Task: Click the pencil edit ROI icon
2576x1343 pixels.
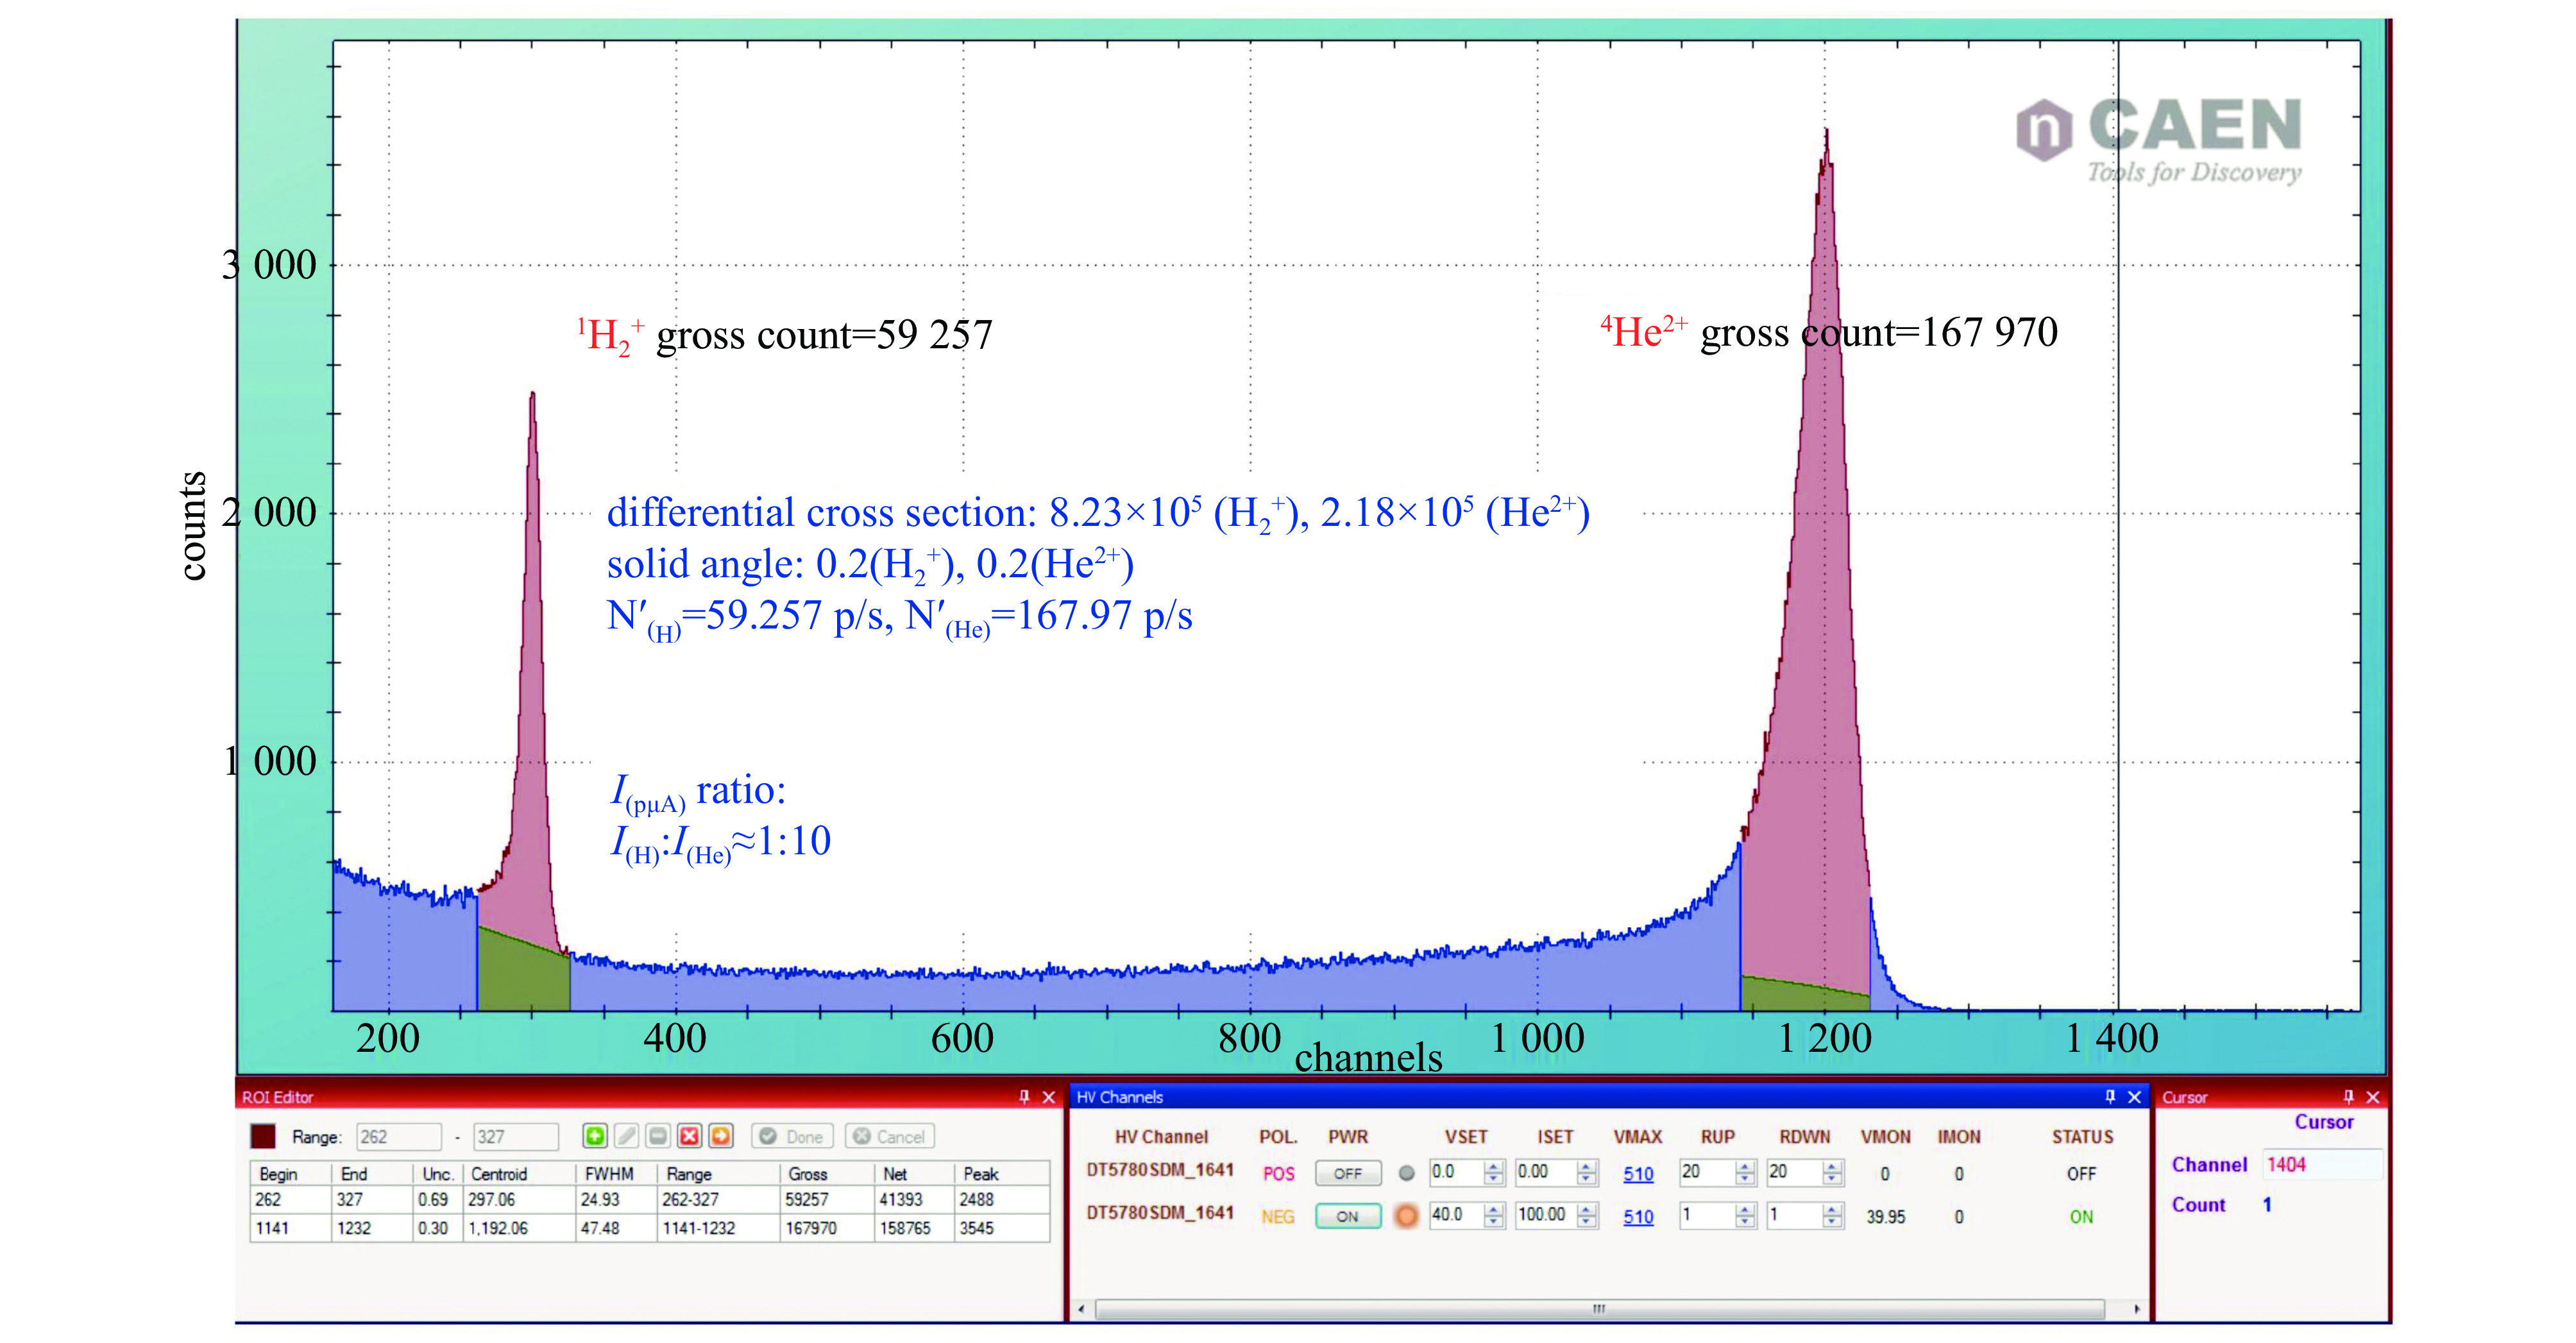Action: pyautogui.click(x=627, y=1136)
